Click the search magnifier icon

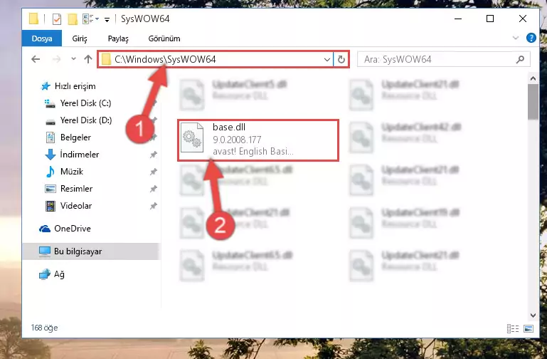(x=520, y=60)
